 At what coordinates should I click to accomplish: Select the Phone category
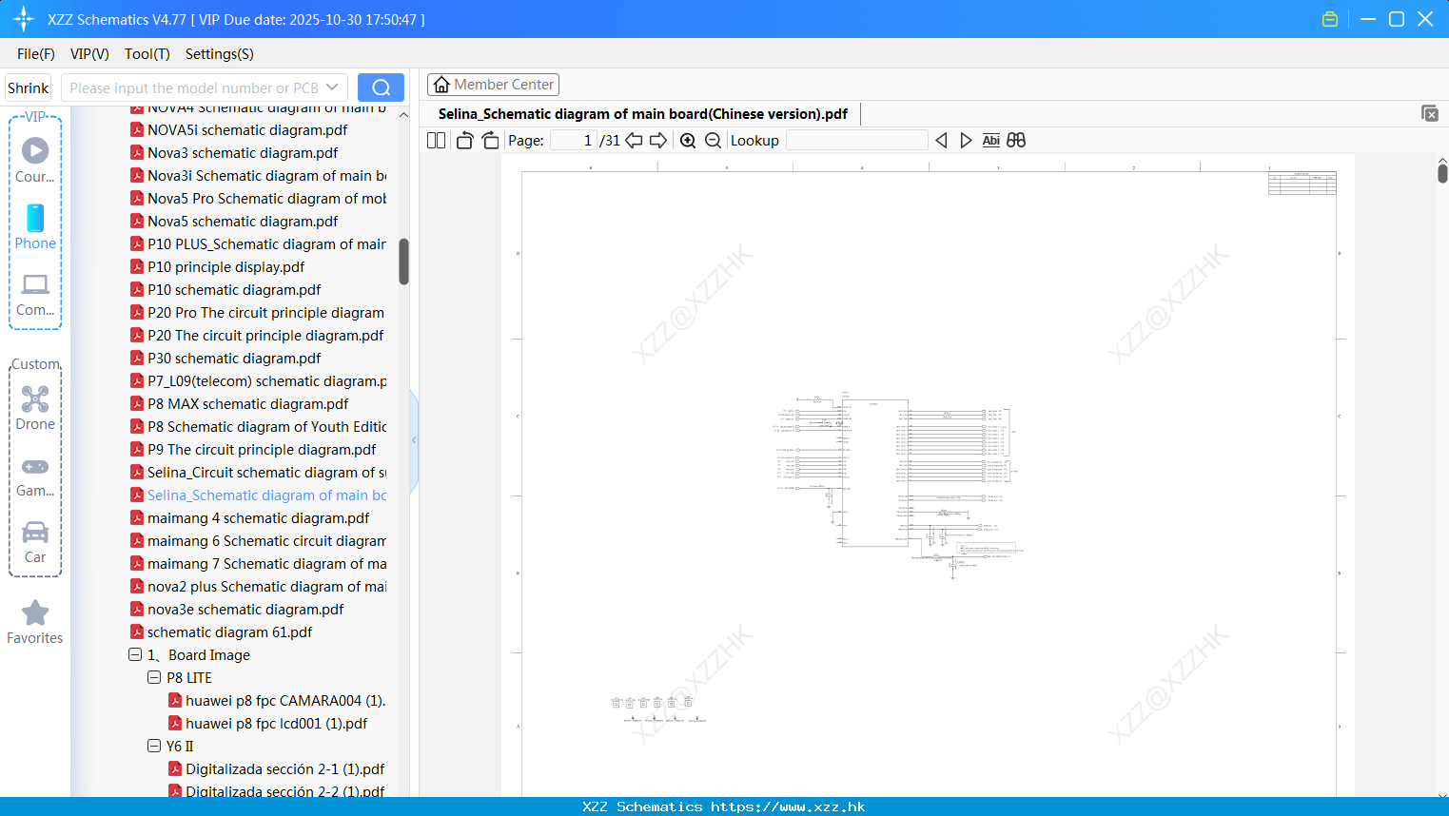point(35,226)
